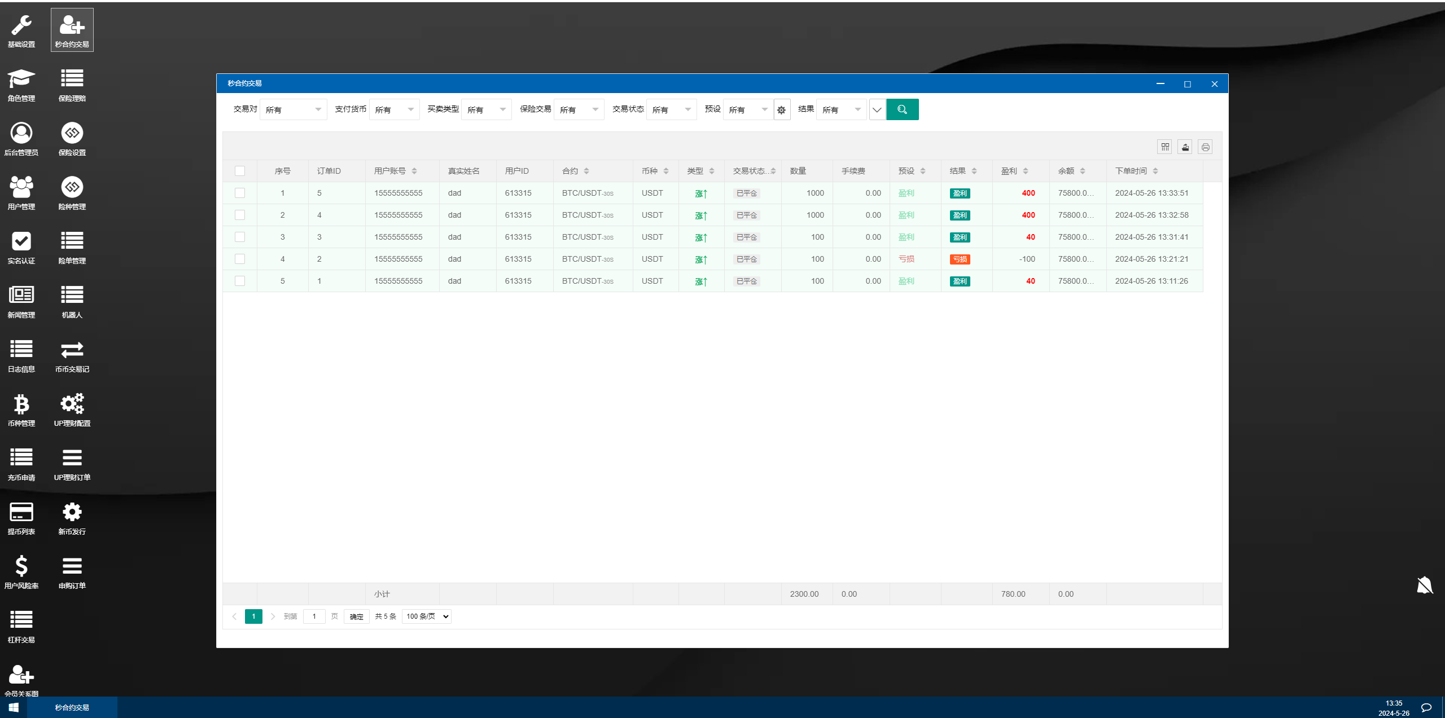
Task: Click the search magnifier button
Action: pyautogui.click(x=902, y=109)
